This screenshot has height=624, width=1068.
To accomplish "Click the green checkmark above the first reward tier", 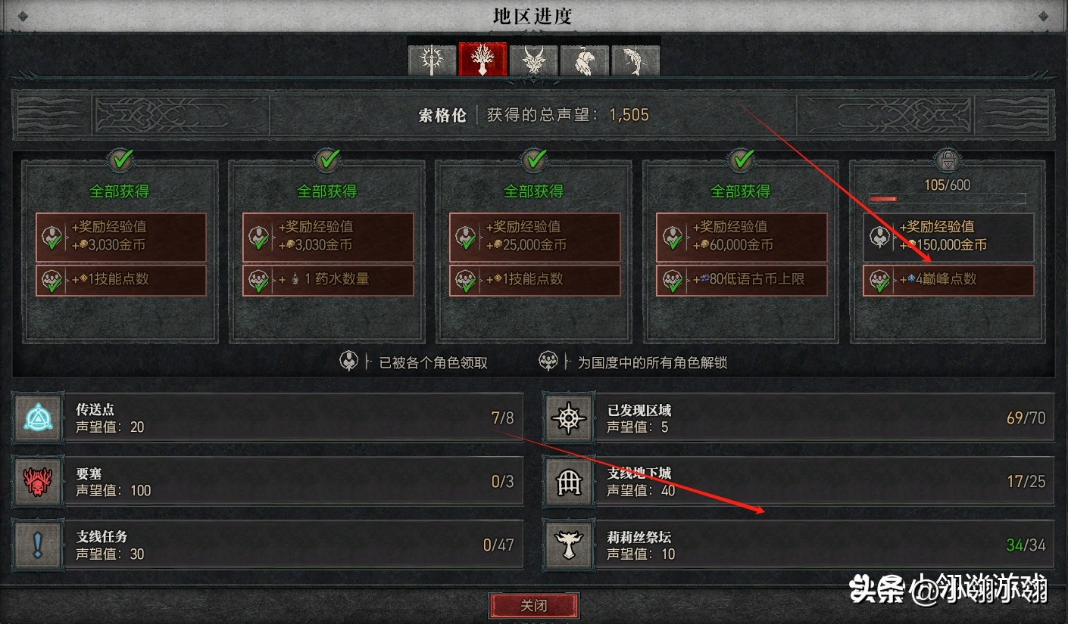I will [x=120, y=160].
